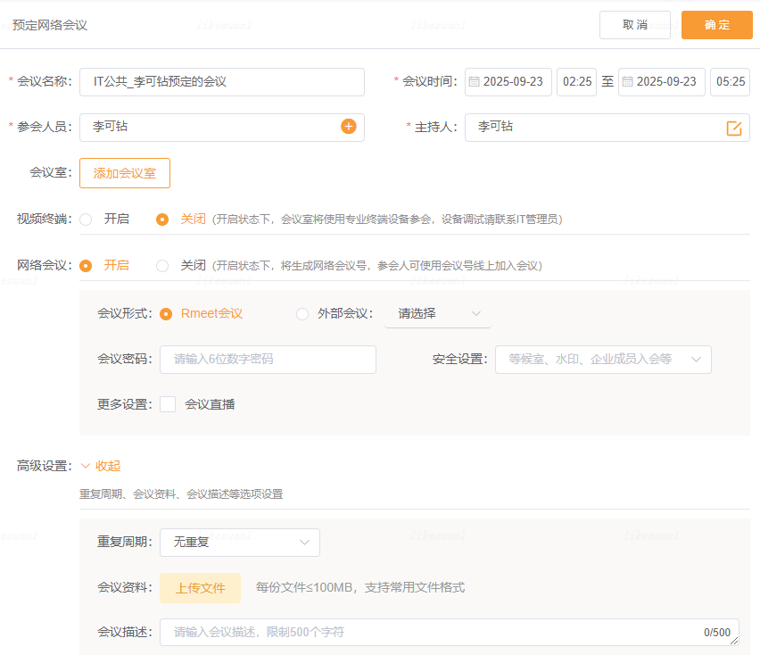Click the 添加会议室 button

point(125,173)
